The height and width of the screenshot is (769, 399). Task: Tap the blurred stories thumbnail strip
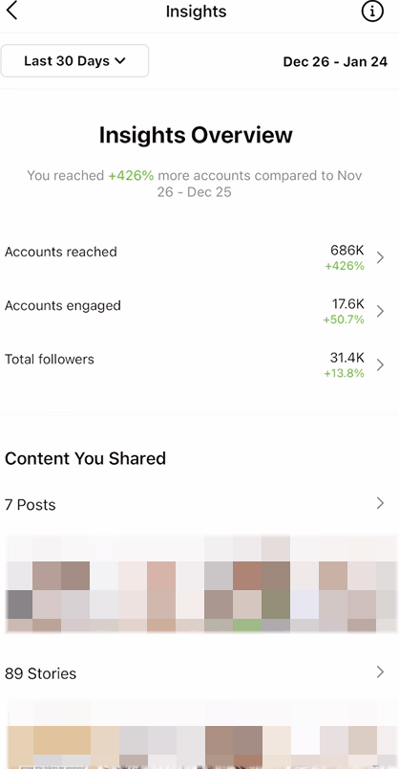(201, 736)
